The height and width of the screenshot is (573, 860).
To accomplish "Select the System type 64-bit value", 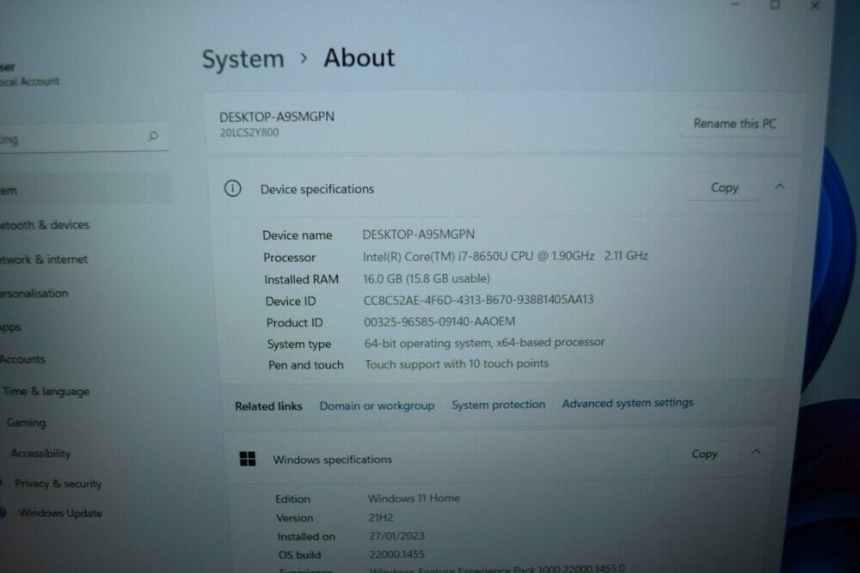I will 484,343.
